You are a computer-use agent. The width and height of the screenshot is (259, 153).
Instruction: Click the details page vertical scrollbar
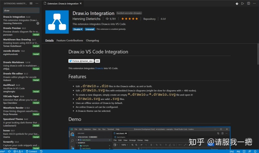pos(258,54)
